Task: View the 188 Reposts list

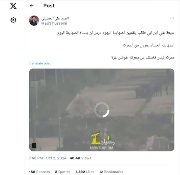Action: click(39, 172)
